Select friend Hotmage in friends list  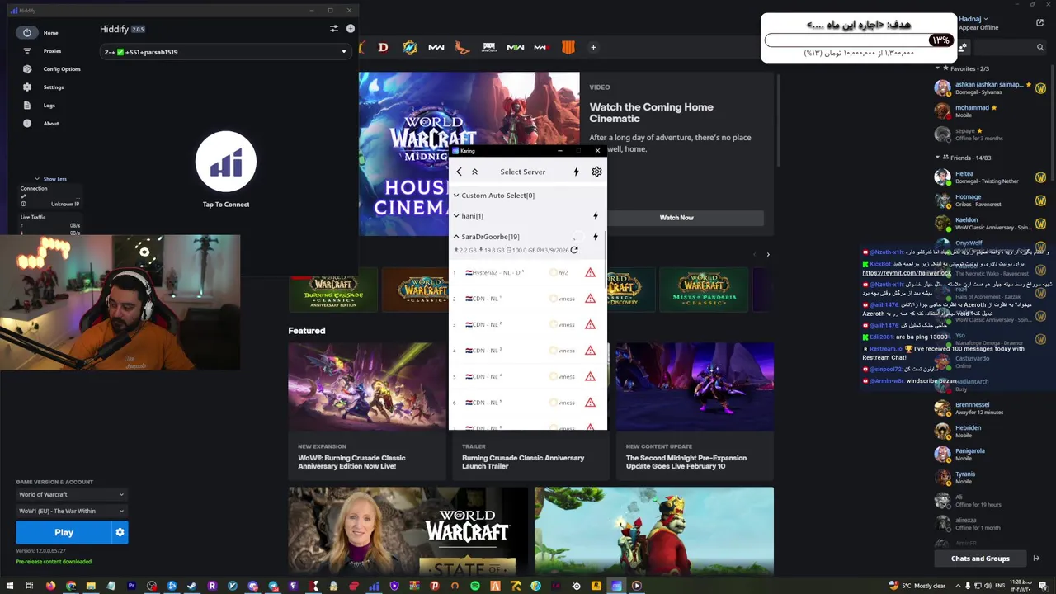[990, 200]
